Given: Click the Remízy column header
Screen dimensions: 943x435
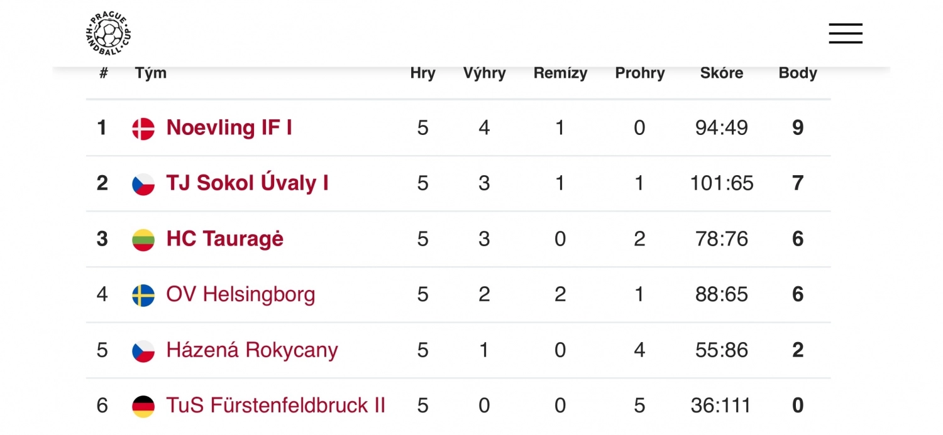Looking at the screenshot, I should [560, 73].
